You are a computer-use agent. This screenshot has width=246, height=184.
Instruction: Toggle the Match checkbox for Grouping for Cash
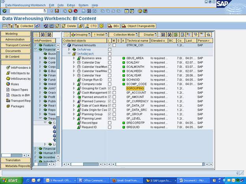[x=114, y=88]
